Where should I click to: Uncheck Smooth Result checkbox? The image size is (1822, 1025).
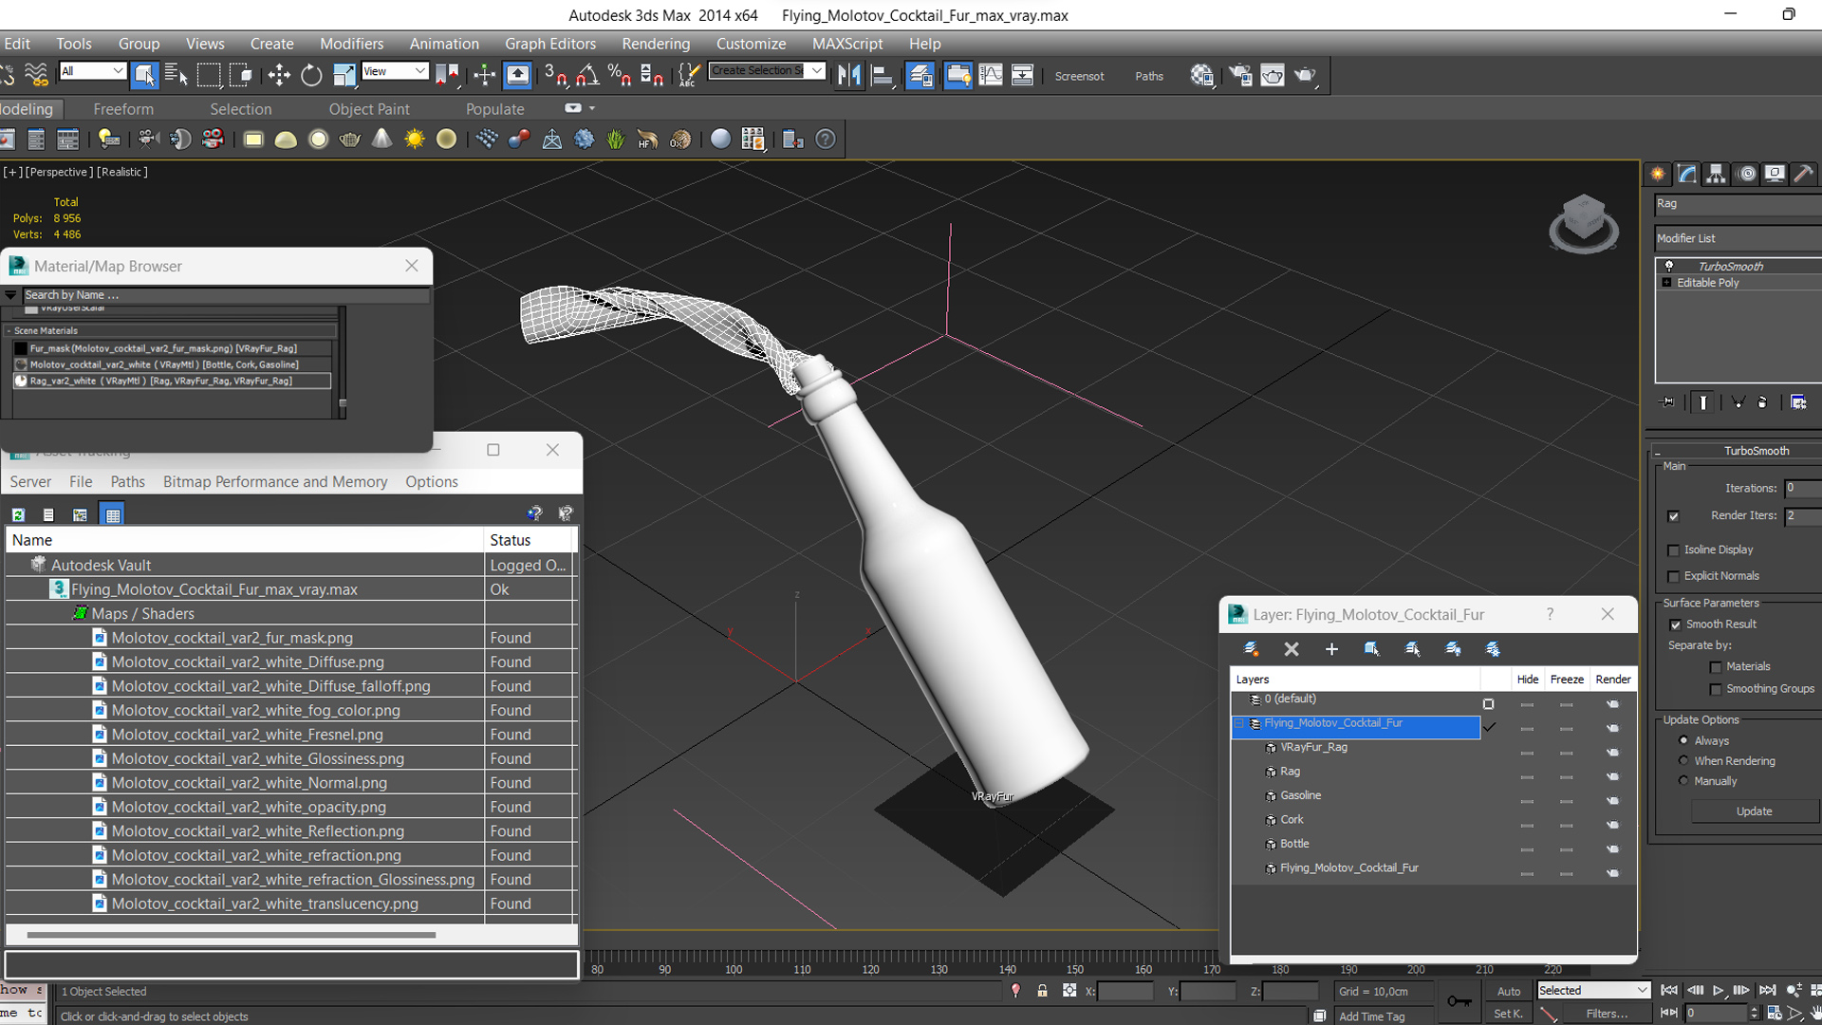(1675, 624)
